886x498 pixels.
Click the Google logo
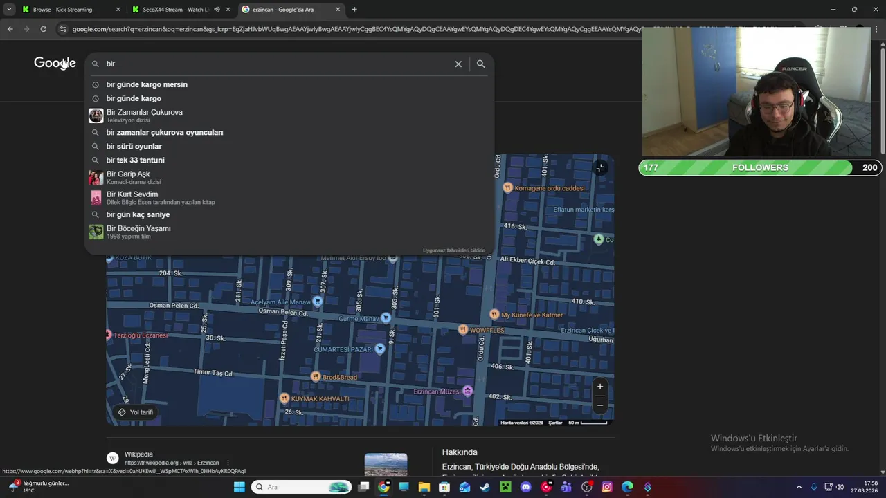click(55, 63)
